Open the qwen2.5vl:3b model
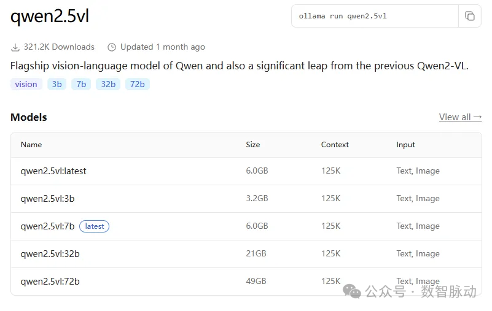Viewport: 492px width, 311px height. click(47, 199)
